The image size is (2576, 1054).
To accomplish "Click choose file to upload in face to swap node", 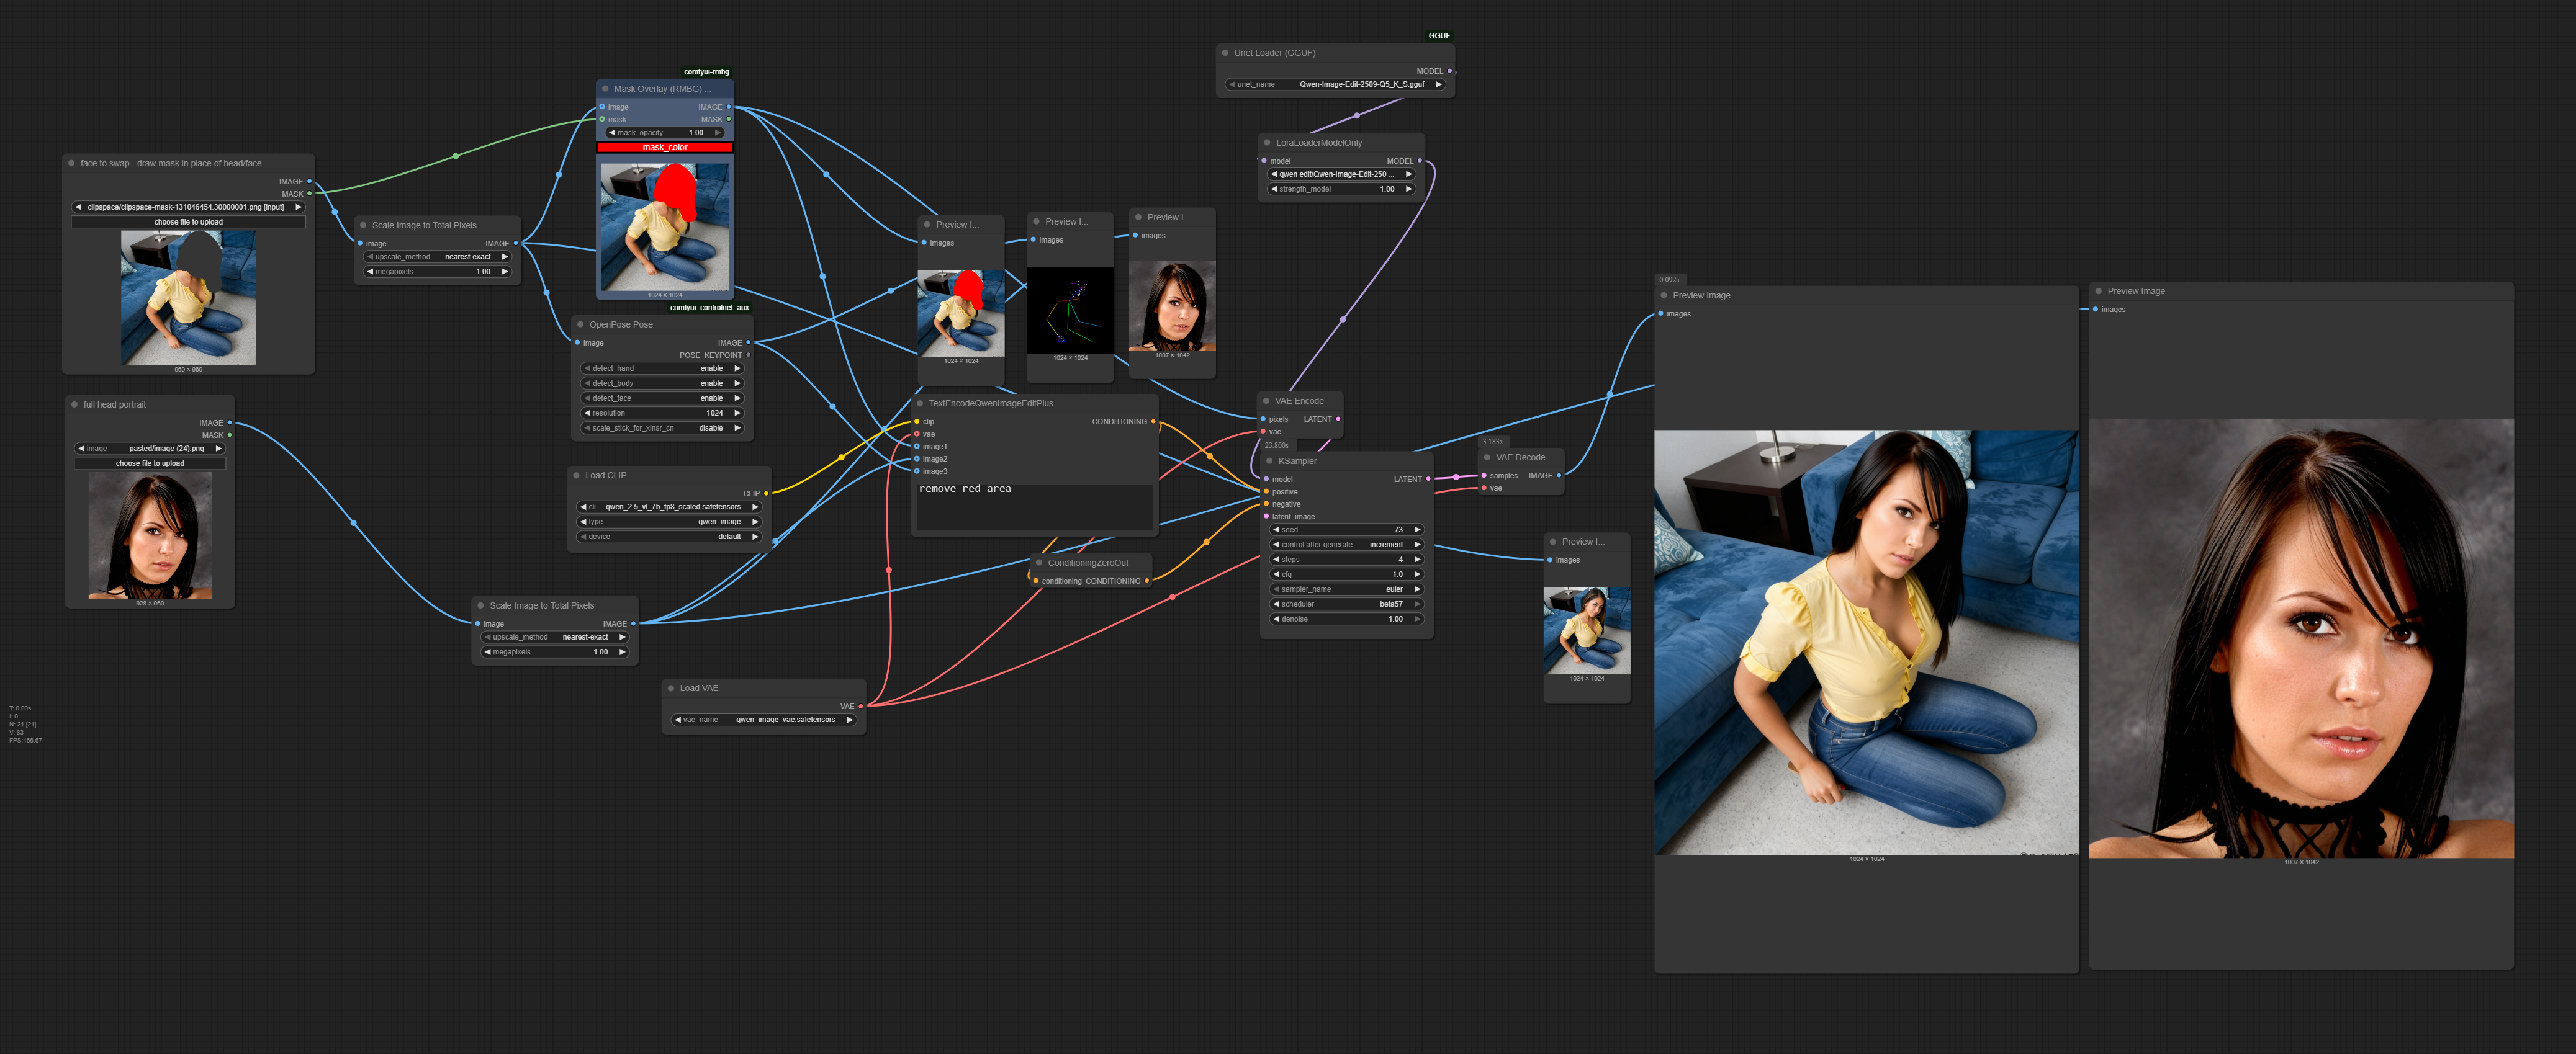I will (188, 222).
